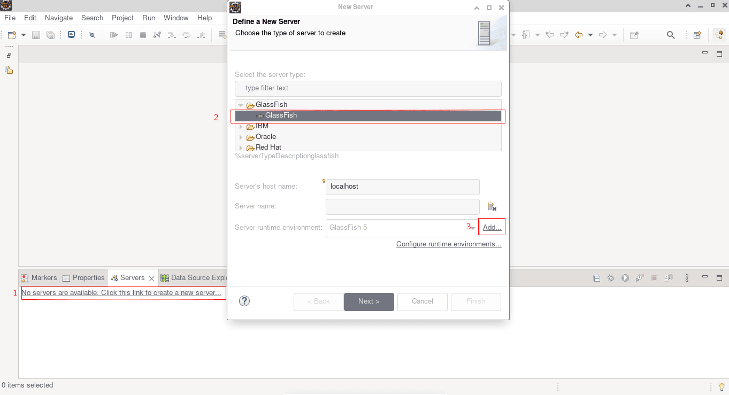This screenshot has height=395, width=729.
Task: Click the link to create a new server
Action: click(x=121, y=293)
